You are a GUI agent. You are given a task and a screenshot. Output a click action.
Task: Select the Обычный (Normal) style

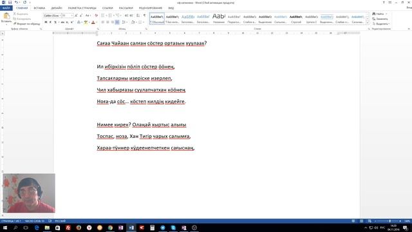pos(157,19)
